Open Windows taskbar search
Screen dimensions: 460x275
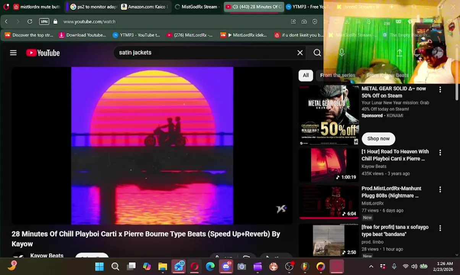pos(115,267)
